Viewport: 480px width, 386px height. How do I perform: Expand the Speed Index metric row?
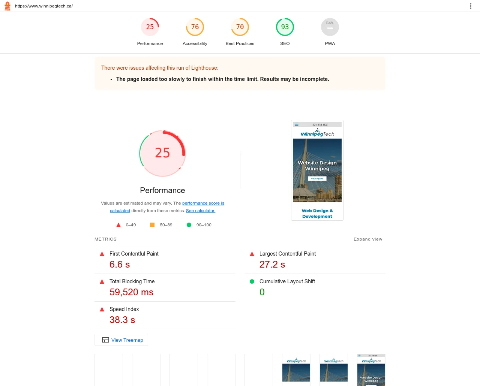click(124, 309)
